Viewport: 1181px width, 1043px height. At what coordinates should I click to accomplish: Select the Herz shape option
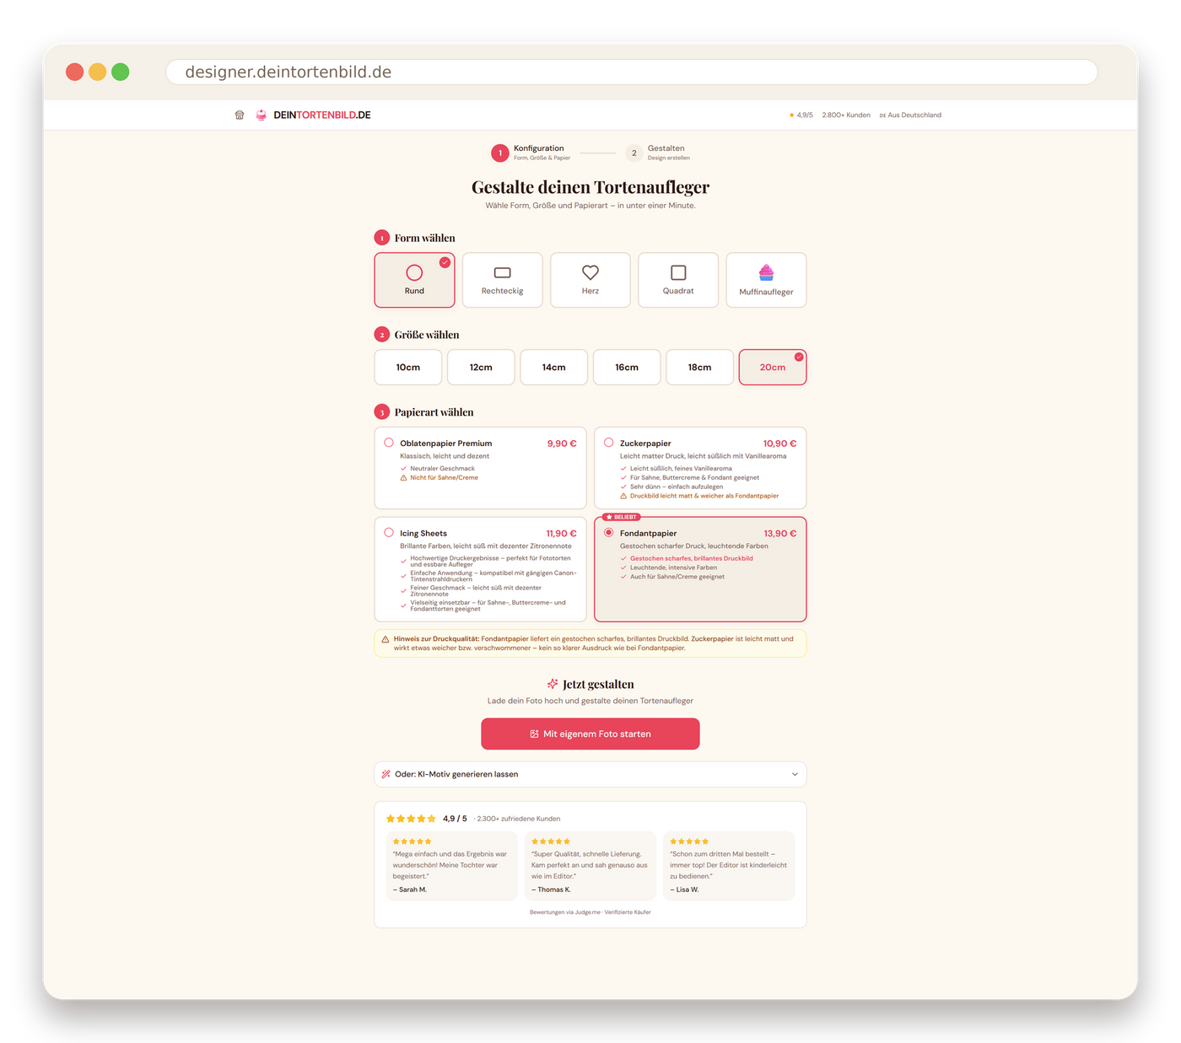(590, 280)
